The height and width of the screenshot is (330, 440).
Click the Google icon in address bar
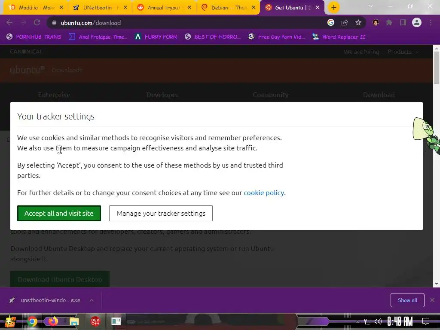point(331,23)
